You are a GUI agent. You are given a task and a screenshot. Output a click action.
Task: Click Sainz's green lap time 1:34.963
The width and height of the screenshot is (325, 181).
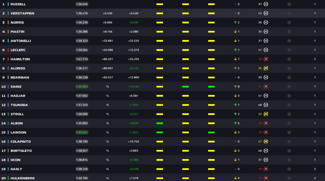tap(82, 87)
